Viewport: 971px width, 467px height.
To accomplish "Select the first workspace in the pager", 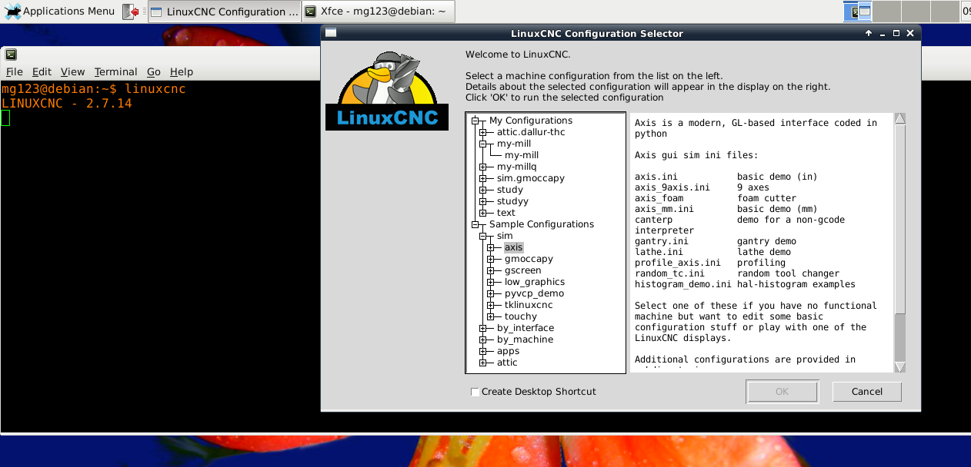I will pyautogui.click(x=856, y=12).
